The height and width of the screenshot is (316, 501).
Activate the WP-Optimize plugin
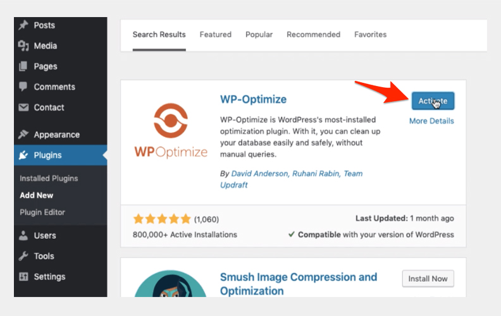(x=433, y=101)
